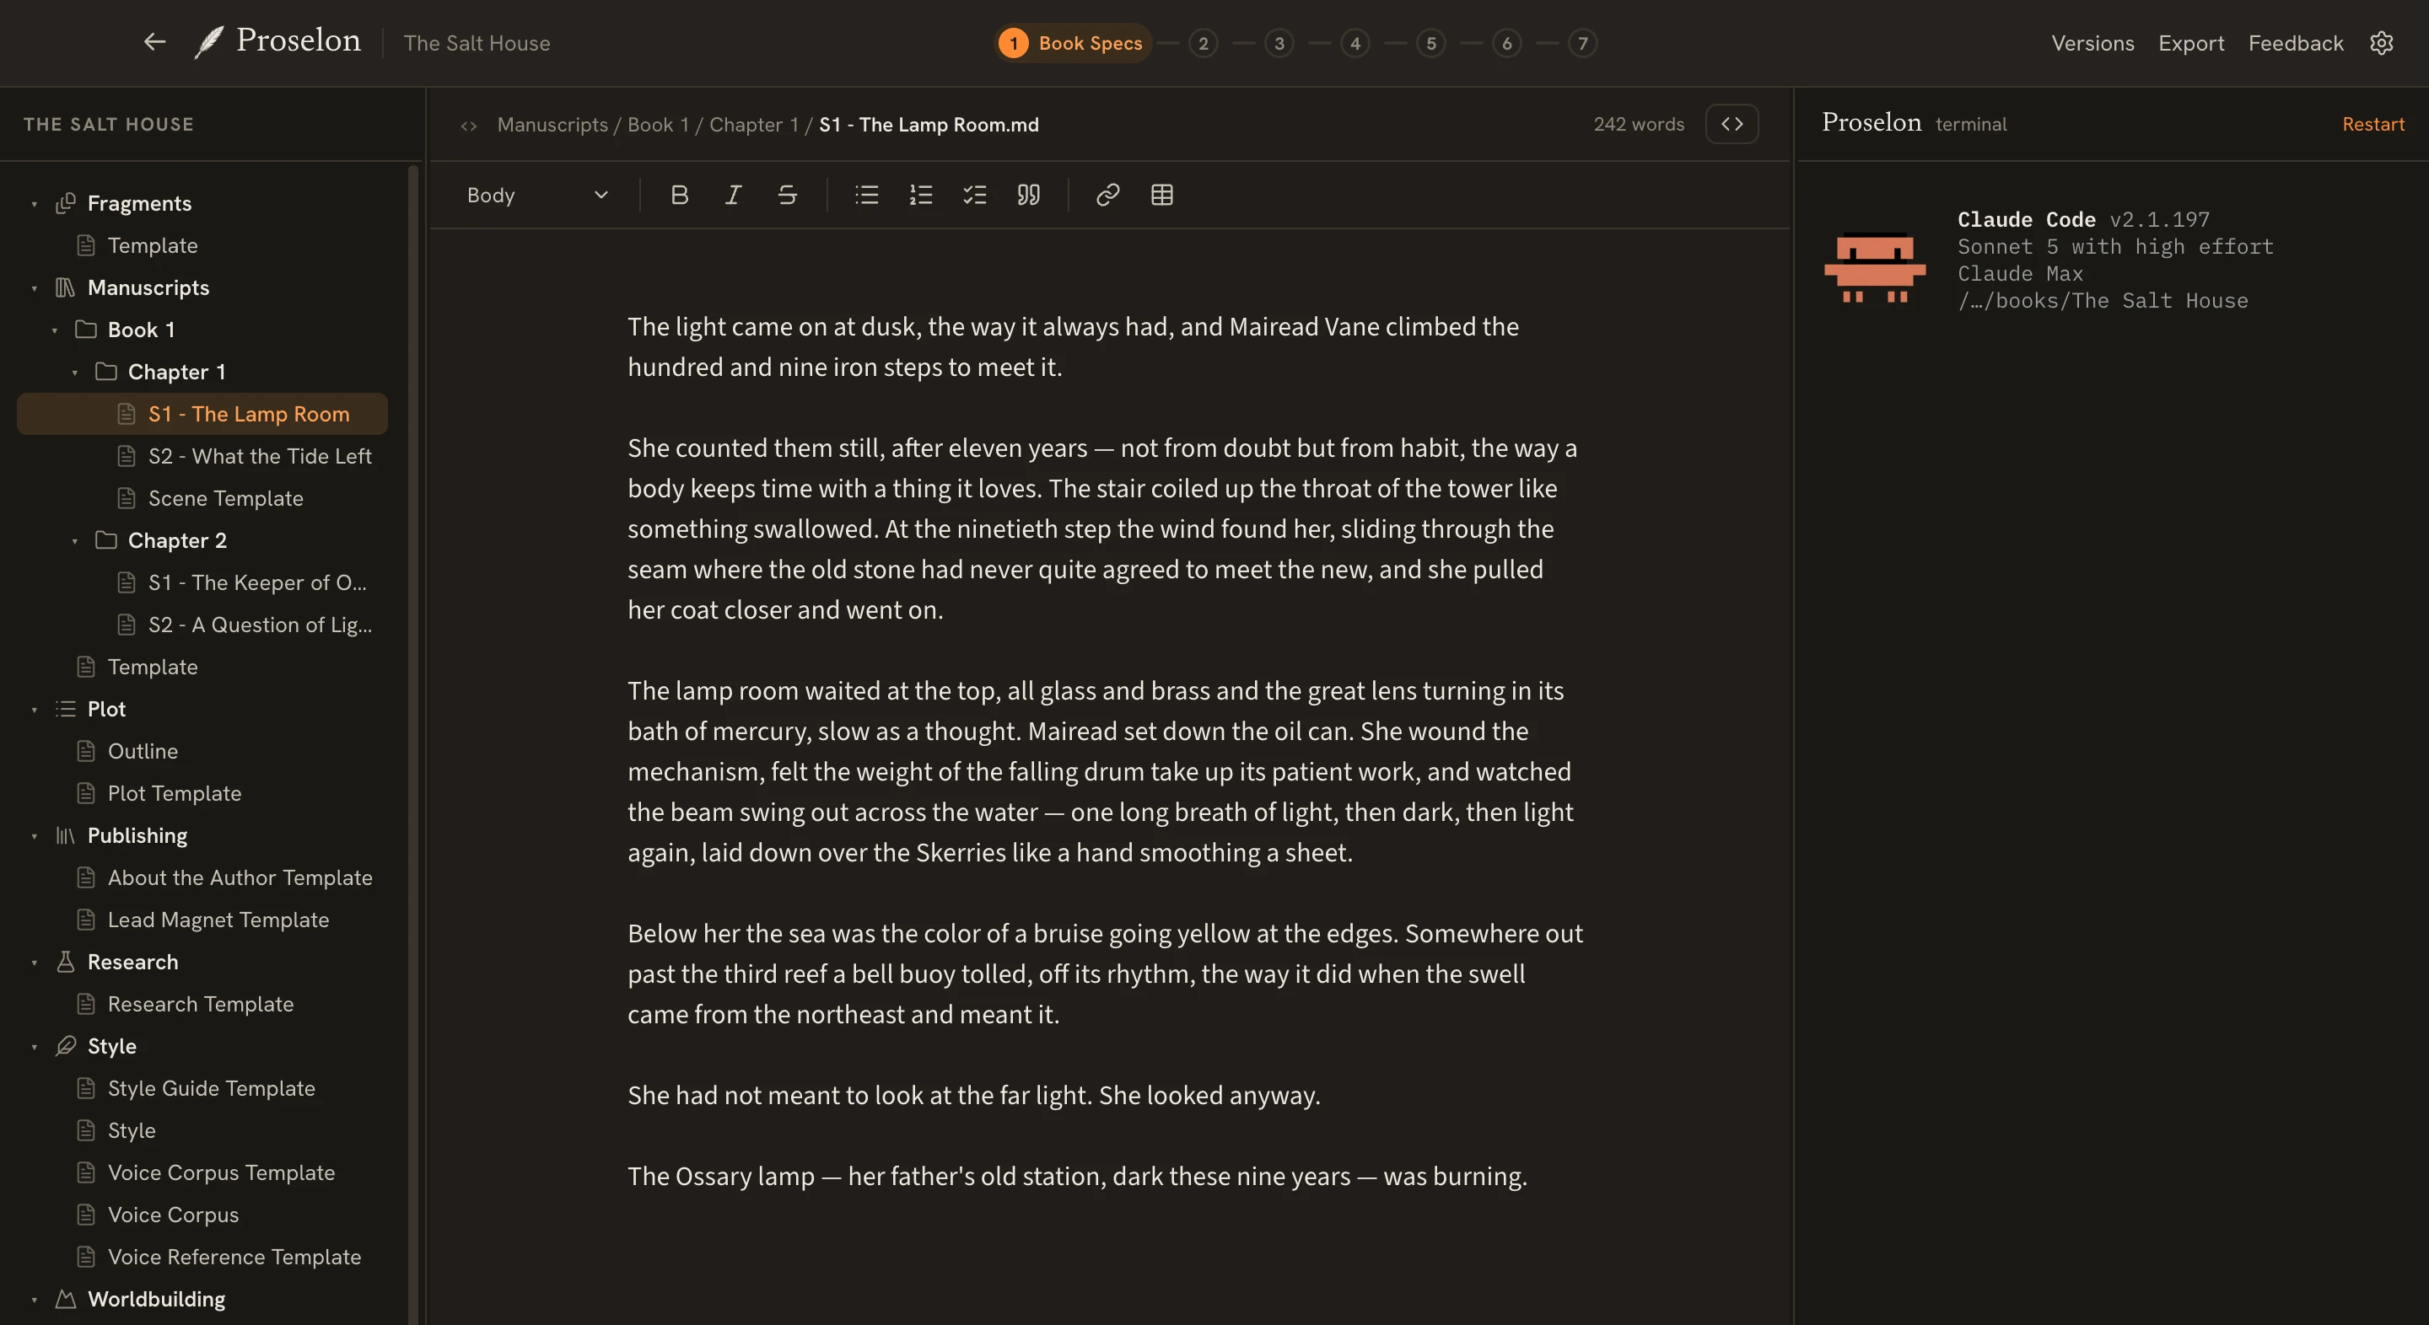Place cursor in the Ossary lamp paragraph
This screenshot has height=1325, width=2429.
(1077, 1176)
